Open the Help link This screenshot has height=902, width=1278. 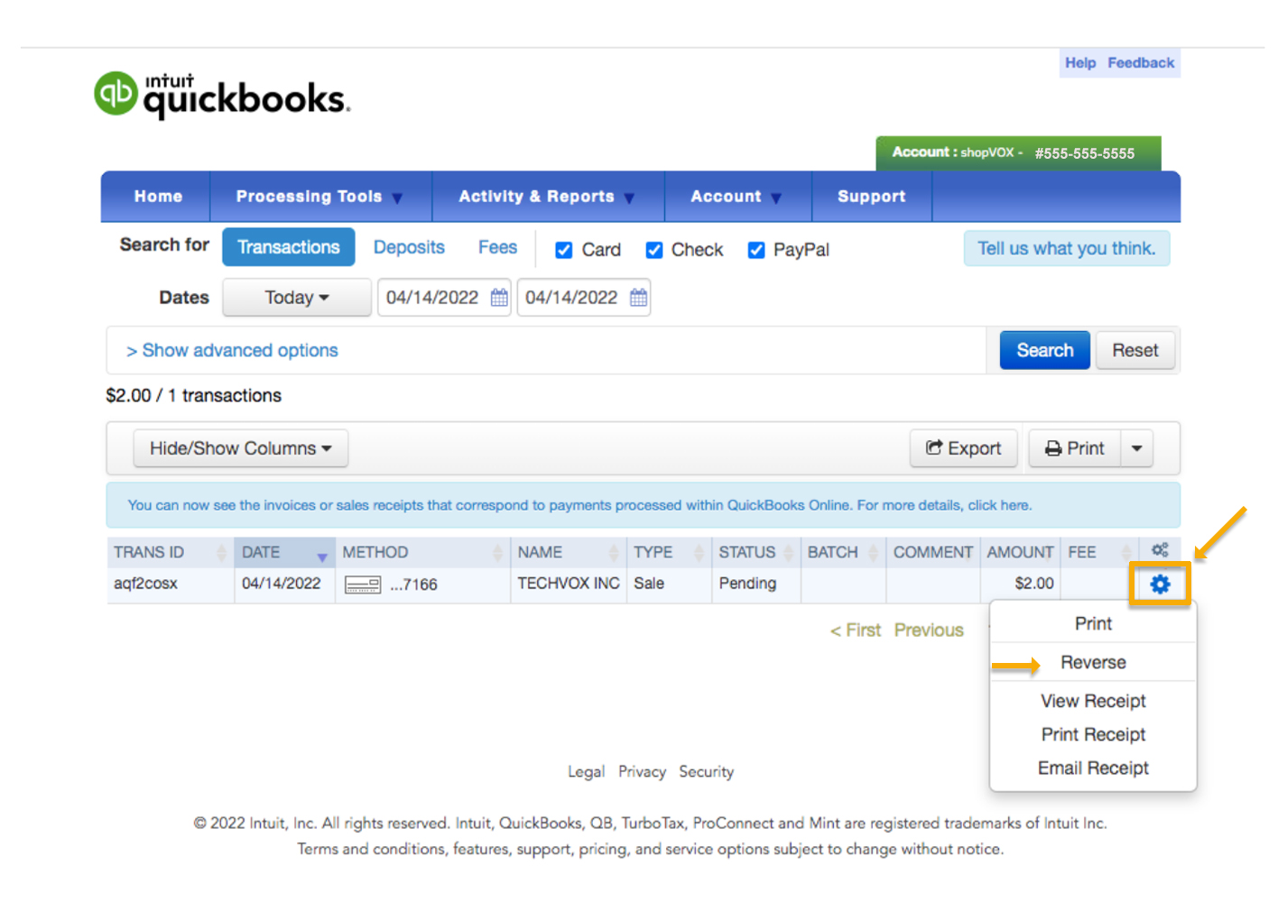[1080, 63]
